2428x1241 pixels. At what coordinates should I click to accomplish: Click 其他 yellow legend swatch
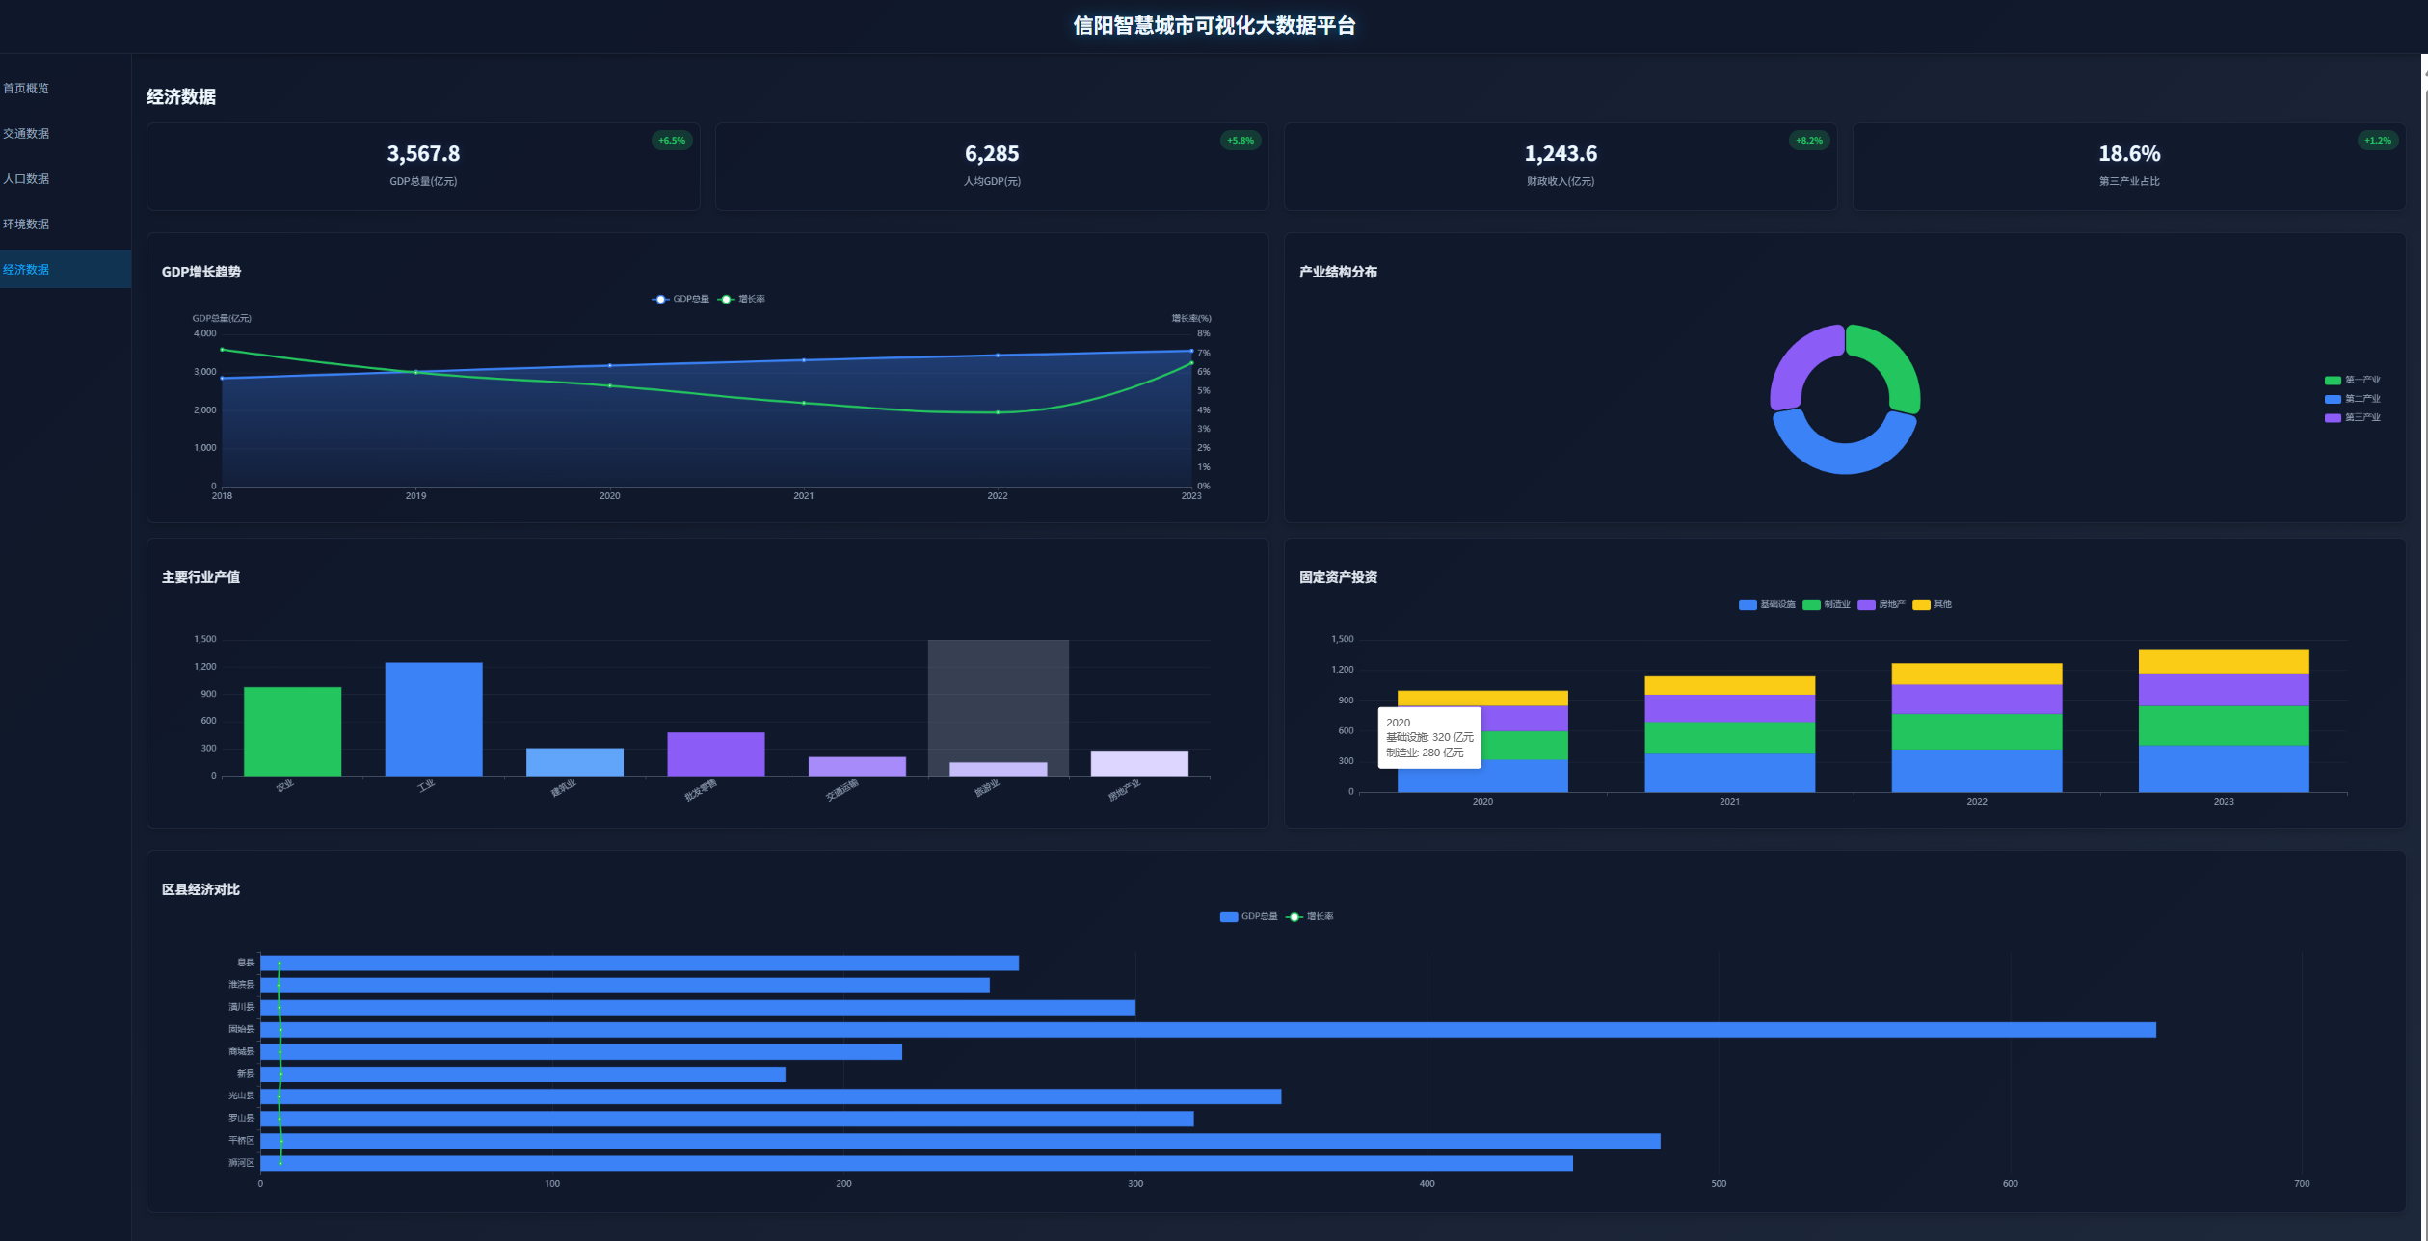tap(1921, 605)
